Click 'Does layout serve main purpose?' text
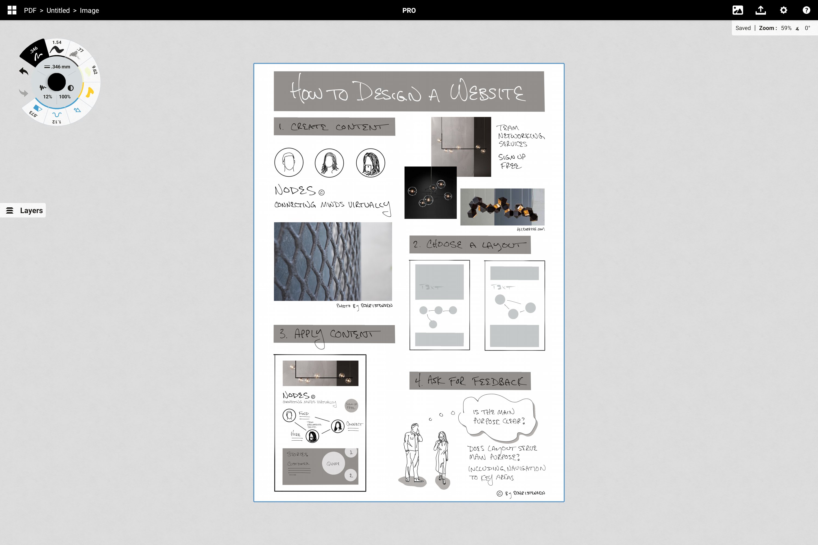The image size is (818, 545). pyautogui.click(x=502, y=453)
